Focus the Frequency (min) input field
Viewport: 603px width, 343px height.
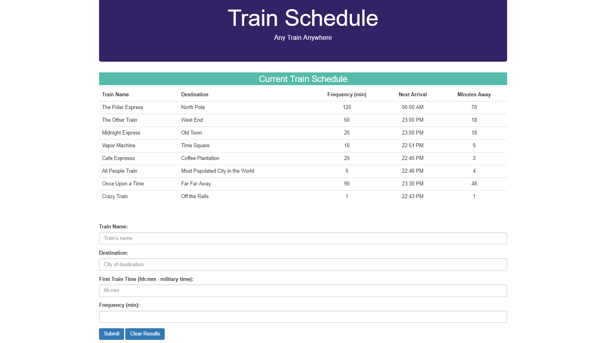(303, 317)
